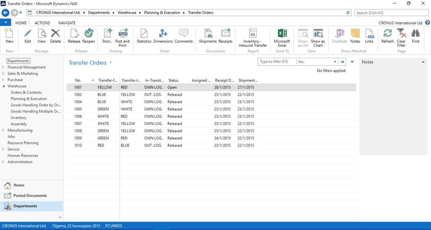Apply filter with arrow button
The height and width of the screenshot is (230, 431).
(342, 62)
